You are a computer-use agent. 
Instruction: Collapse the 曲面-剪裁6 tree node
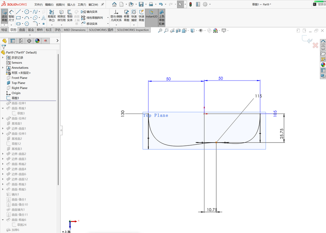[3, 220]
